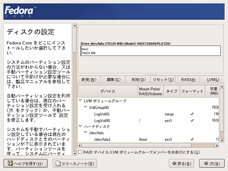Click the 削除(D) button
The width and height of the screenshot is (228, 171).
click(x=138, y=80)
